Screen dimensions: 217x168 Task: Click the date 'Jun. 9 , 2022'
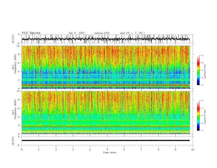tap(76, 33)
